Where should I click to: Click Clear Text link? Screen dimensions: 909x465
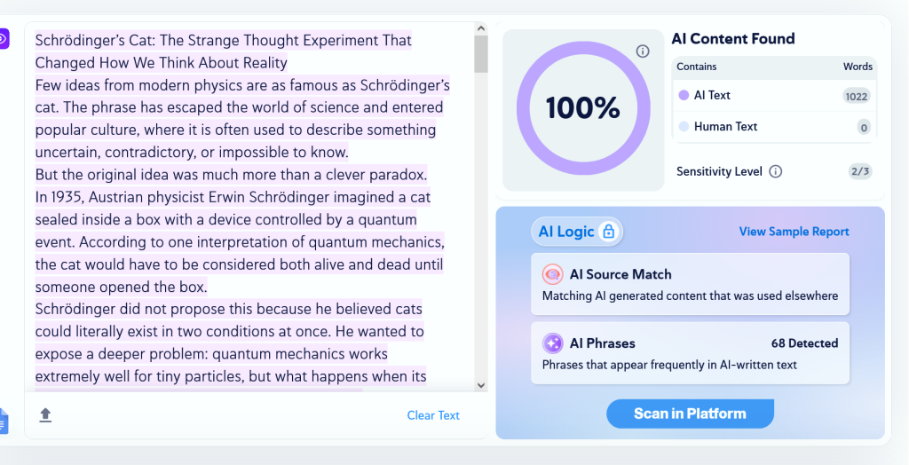[433, 415]
